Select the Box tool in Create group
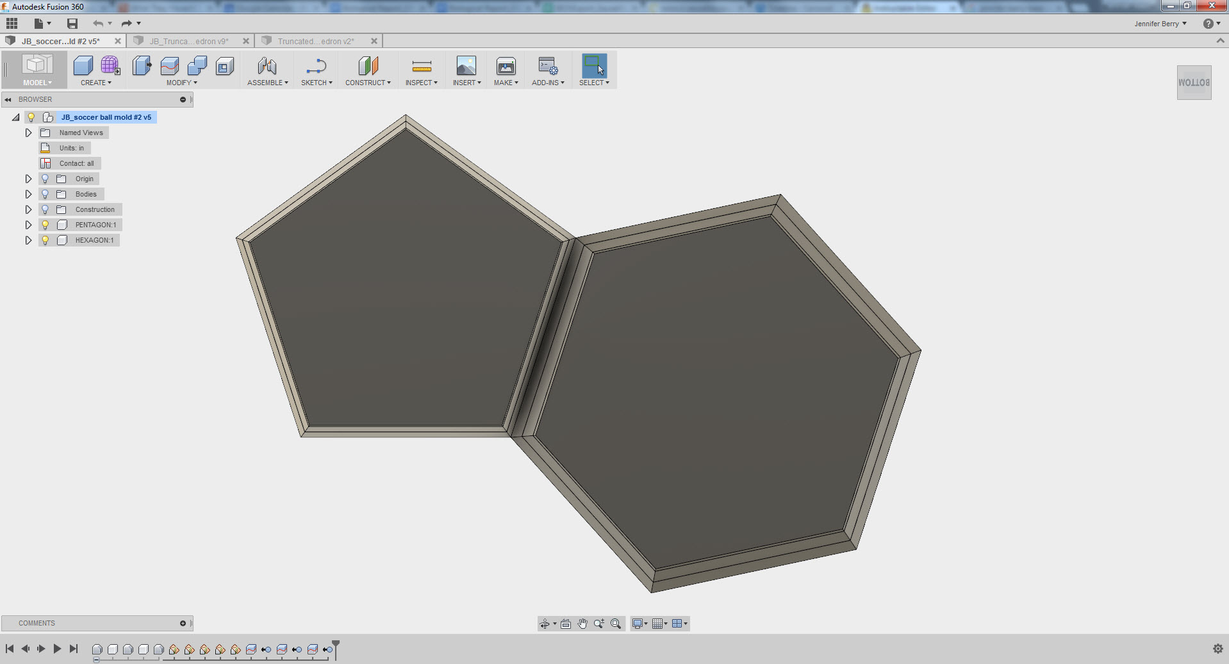Screen dimensions: 1229x664 point(82,67)
